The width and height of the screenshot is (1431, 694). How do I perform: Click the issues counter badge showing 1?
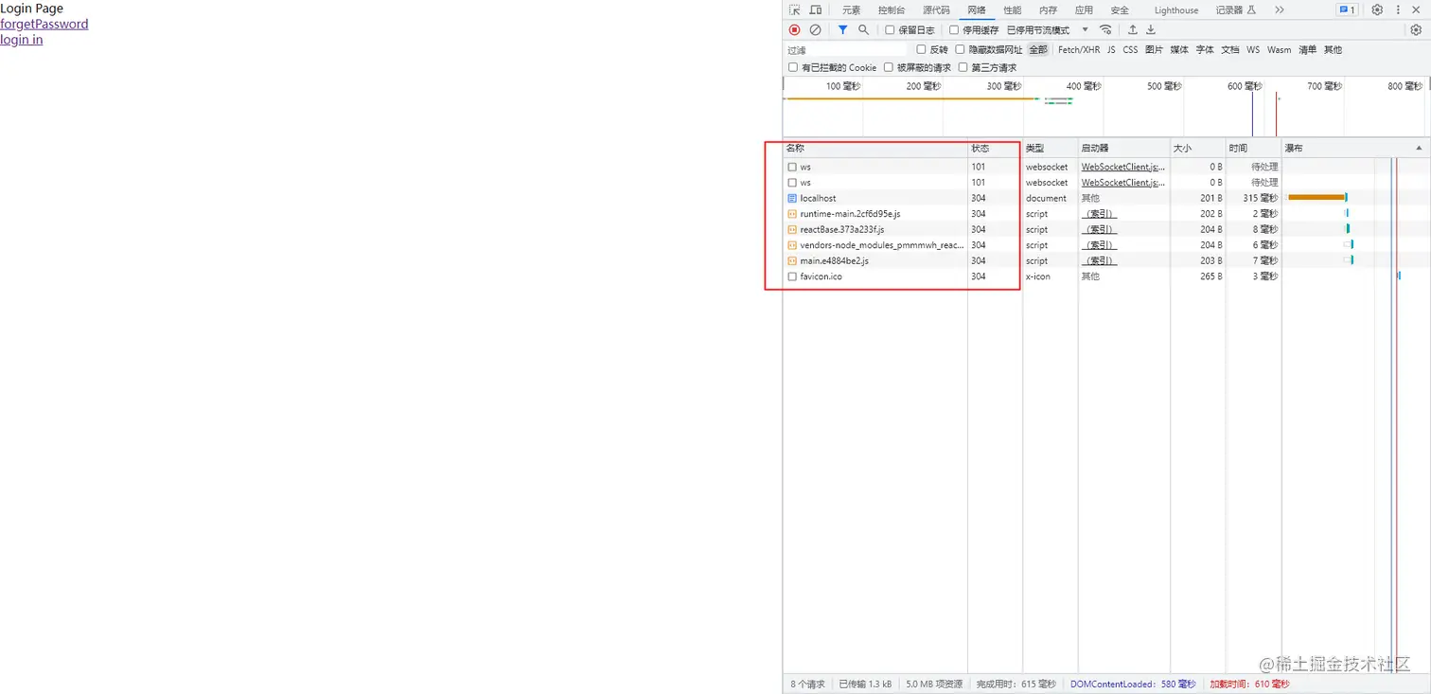pos(1347,10)
